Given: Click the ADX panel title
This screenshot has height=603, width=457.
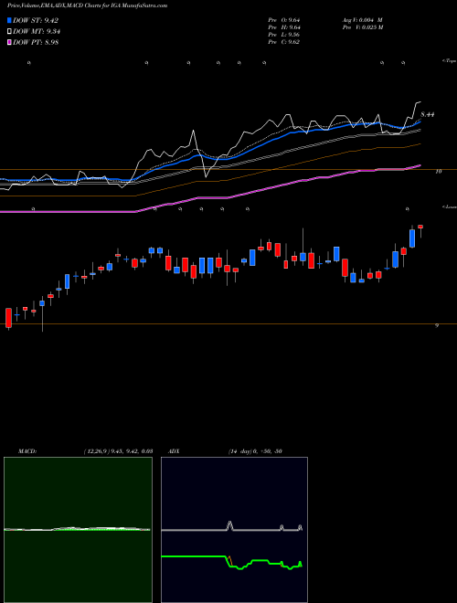Looking at the screenshot, I should click(175, 451).
